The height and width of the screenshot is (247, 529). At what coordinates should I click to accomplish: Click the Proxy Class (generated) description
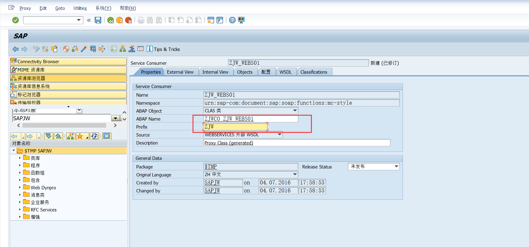click(229, 143)
